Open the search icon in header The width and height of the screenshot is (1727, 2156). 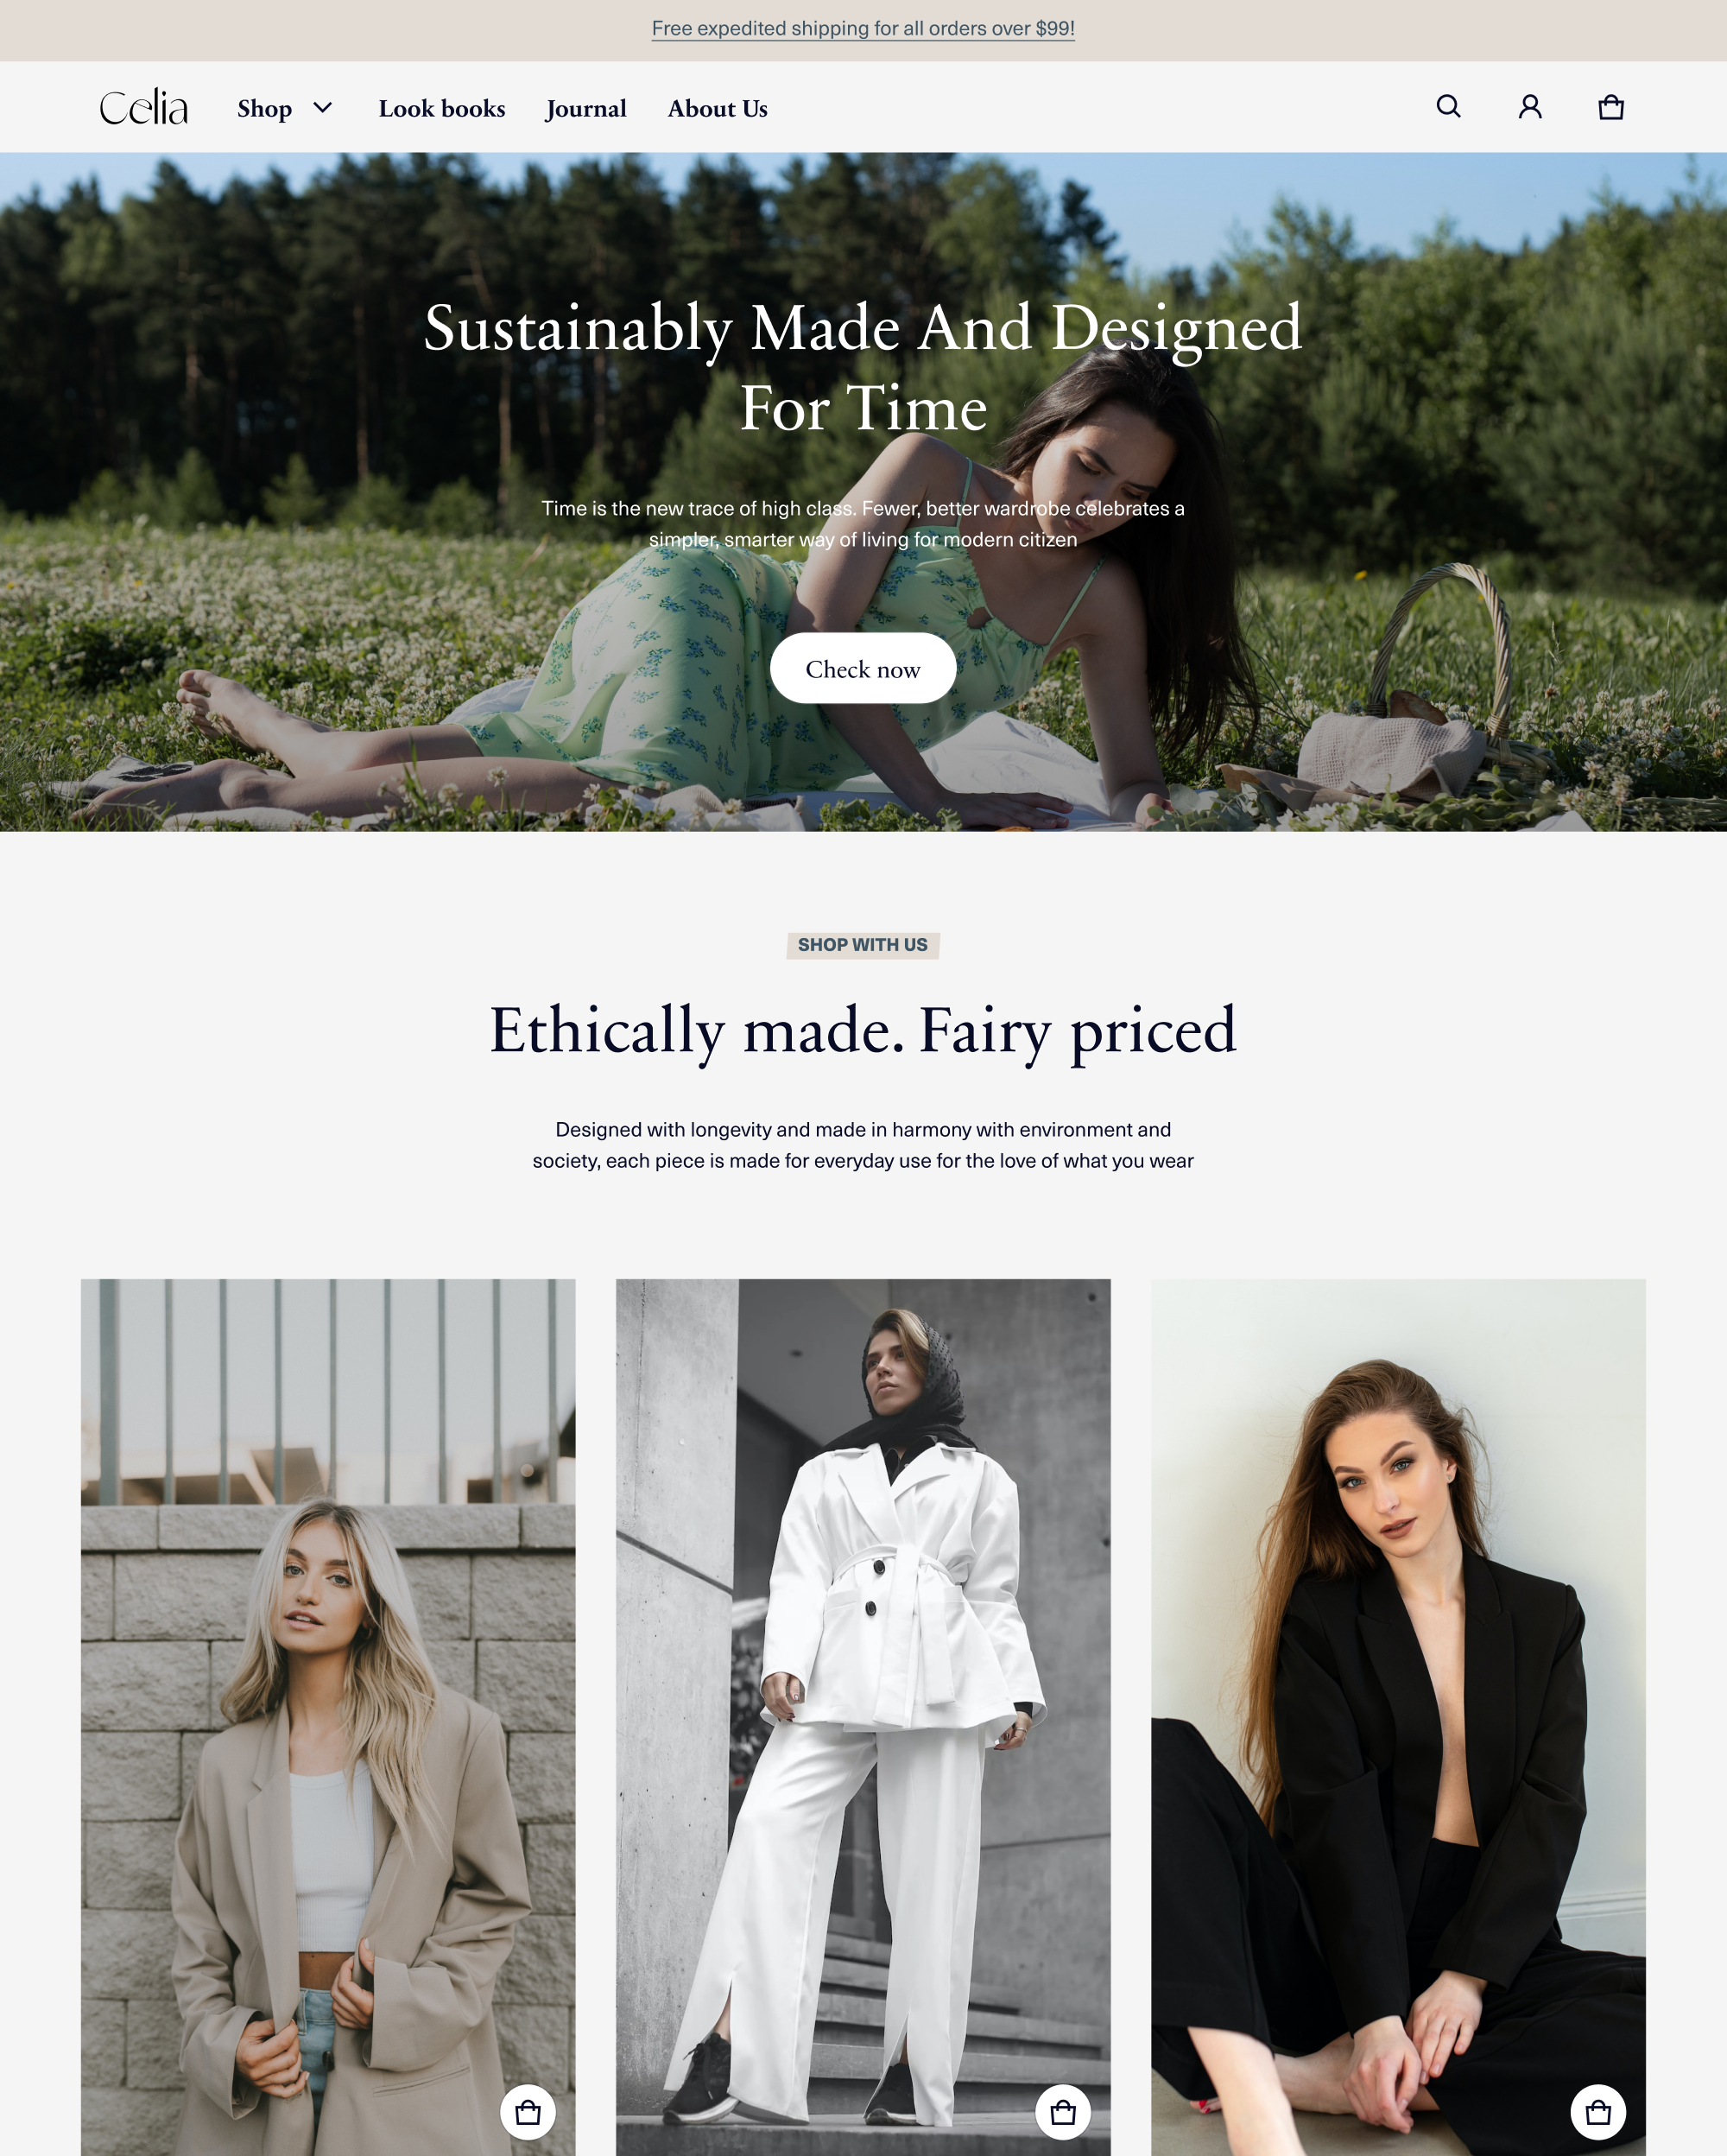pos(1448,107)
